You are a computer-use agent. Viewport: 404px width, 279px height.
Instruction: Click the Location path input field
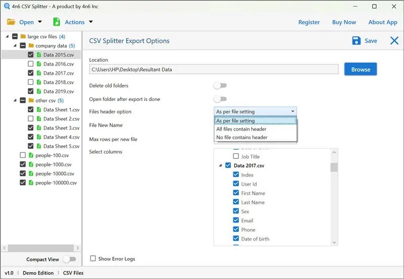[x=214, y=69]
